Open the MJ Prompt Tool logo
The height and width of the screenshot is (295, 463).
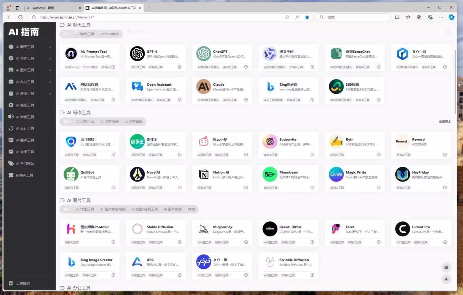71,53
